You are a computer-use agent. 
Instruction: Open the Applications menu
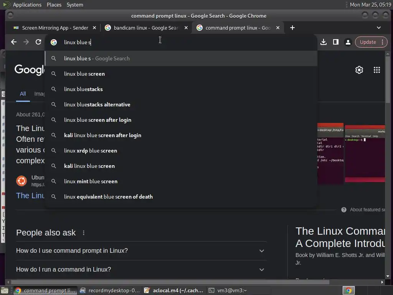pos(27,5)
